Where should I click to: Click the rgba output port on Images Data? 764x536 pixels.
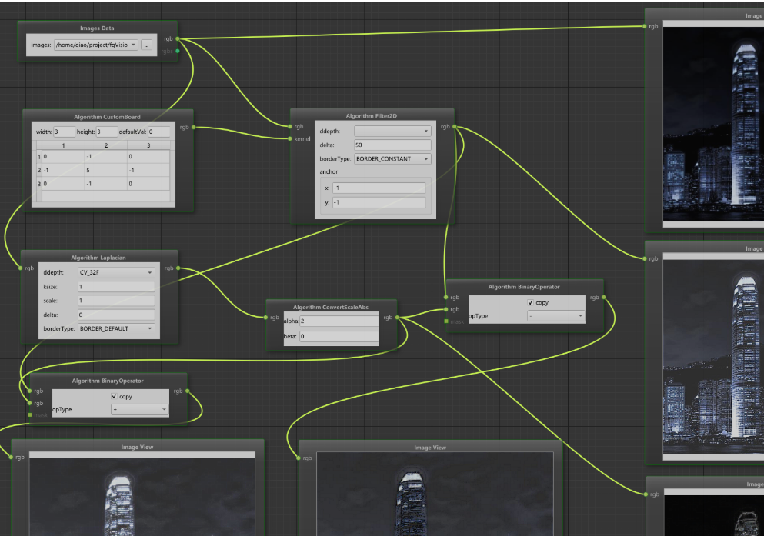(x=178, y=52)
